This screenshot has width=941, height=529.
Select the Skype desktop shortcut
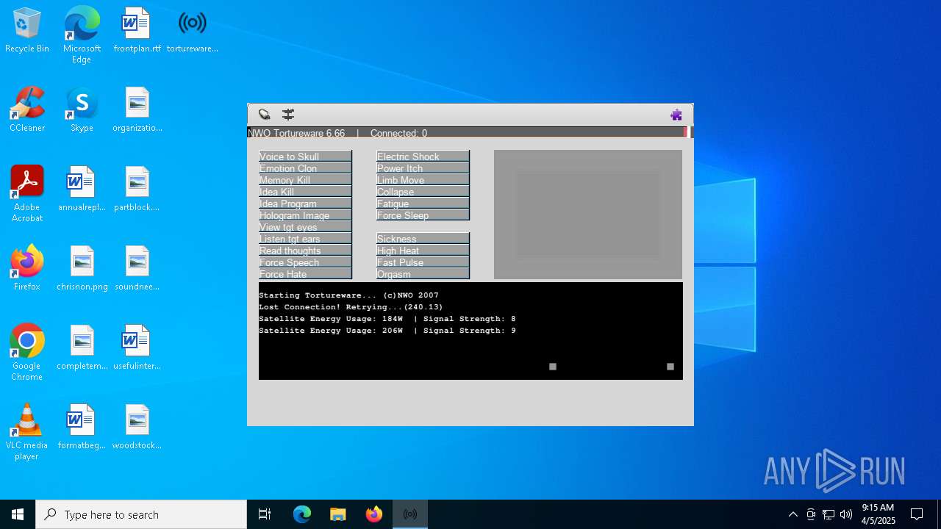coord(82,109)
